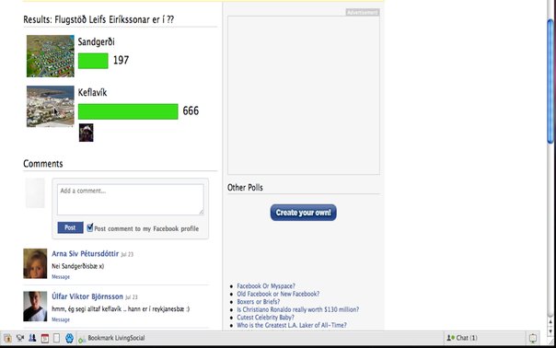Open the Friends icon in the applications bar
556x348 pixels.
pyautogui.click(x=32, y=338)
